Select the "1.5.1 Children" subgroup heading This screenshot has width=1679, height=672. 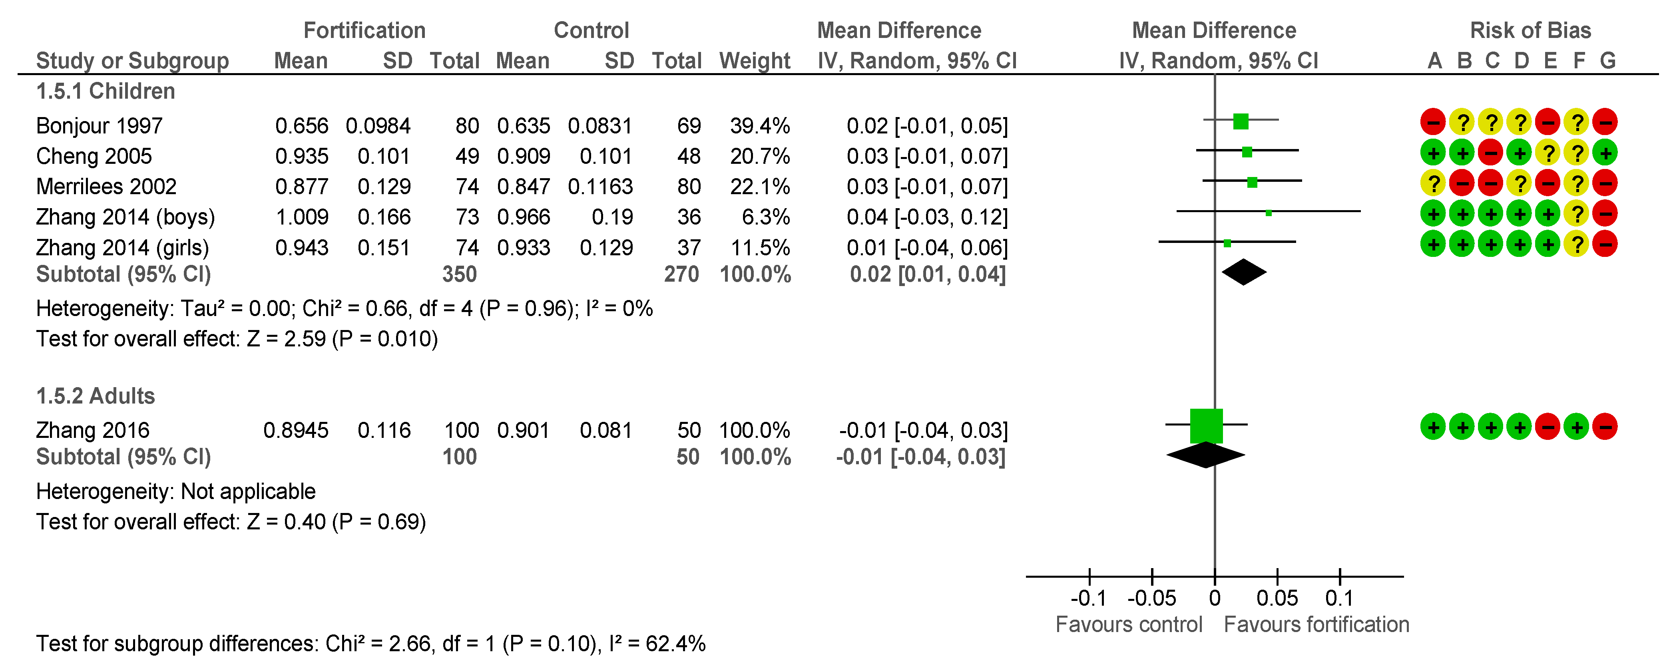coord(106,91)
